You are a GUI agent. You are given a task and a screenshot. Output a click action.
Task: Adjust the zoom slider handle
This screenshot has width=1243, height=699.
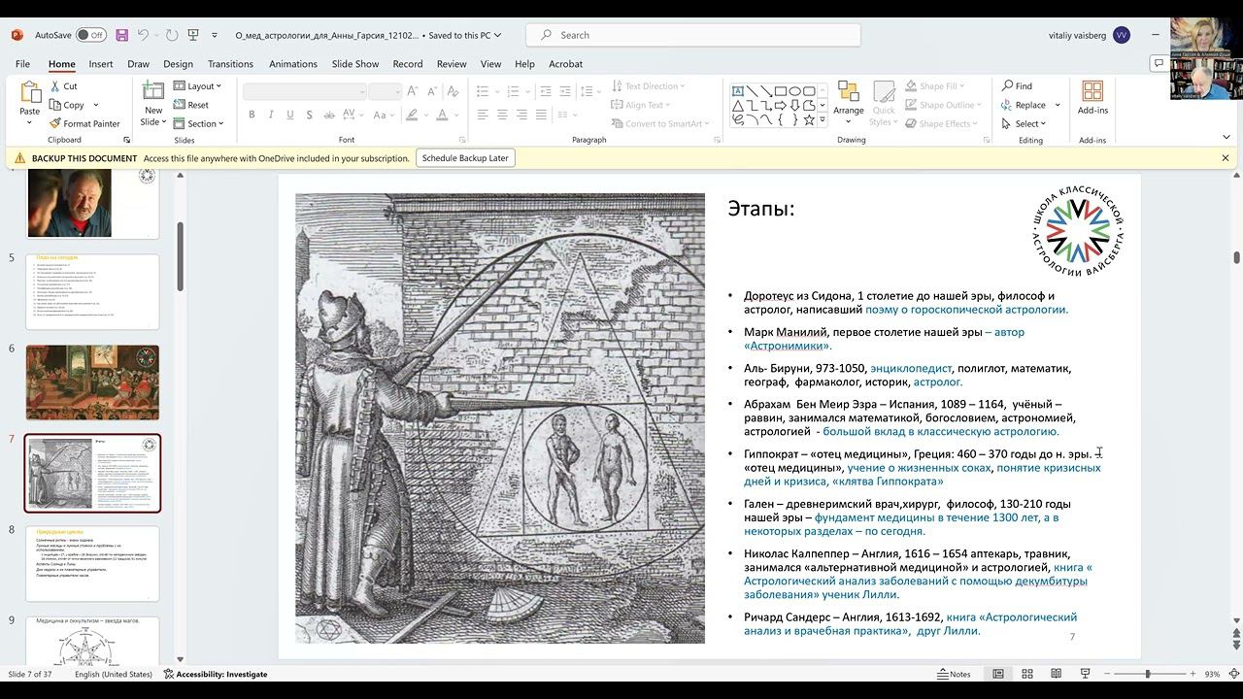click(1147, 674)
